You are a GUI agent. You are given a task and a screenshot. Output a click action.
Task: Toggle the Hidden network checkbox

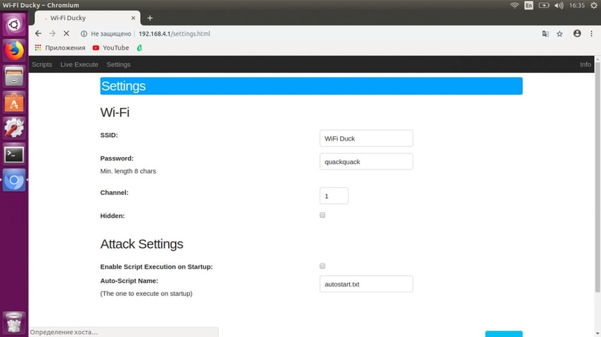pos(322,215)
